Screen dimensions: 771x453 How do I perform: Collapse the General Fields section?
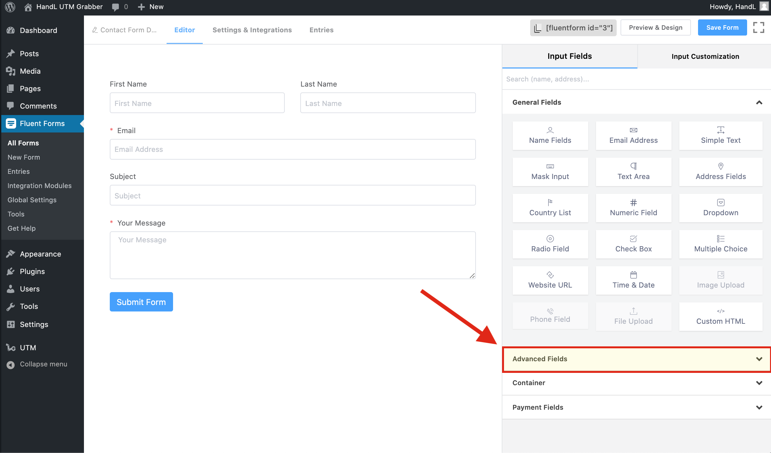[x=759, y=102]
